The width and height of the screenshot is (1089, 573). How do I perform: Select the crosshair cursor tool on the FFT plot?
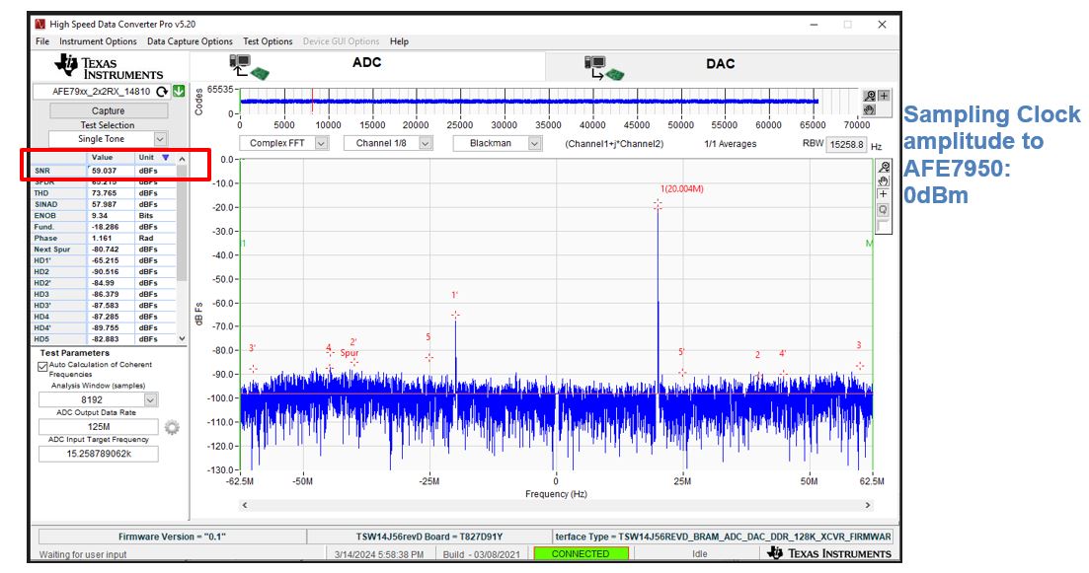coord(883,195)
